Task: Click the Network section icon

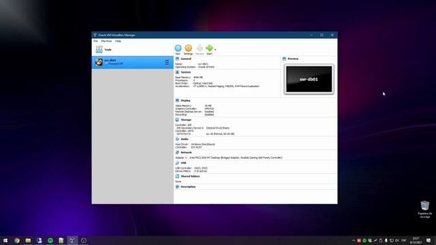Action: pyautogui.click(x=177, y=152)
